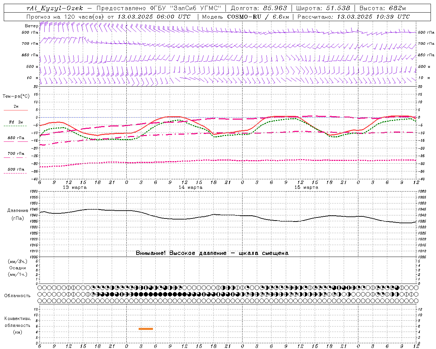Click the text Прогноз на 120 часа(ов)

coord(65,17)
